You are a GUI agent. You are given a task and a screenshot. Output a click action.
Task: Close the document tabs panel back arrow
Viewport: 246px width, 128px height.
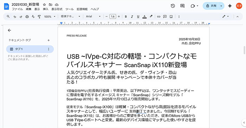tap(9, 30)
